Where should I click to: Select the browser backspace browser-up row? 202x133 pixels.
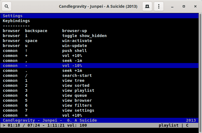[x=99, y=31]
